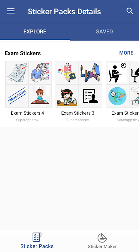Select the stressed student with books sticker
This screenshot has width=139, height=252.
(40, 73)
